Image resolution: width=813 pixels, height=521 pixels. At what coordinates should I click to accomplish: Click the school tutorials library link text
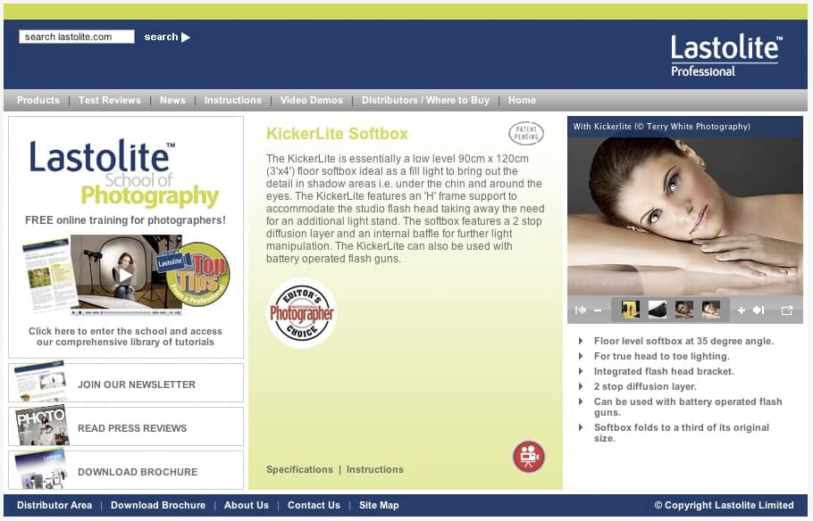pyautogui.click(x=125, y=336)
